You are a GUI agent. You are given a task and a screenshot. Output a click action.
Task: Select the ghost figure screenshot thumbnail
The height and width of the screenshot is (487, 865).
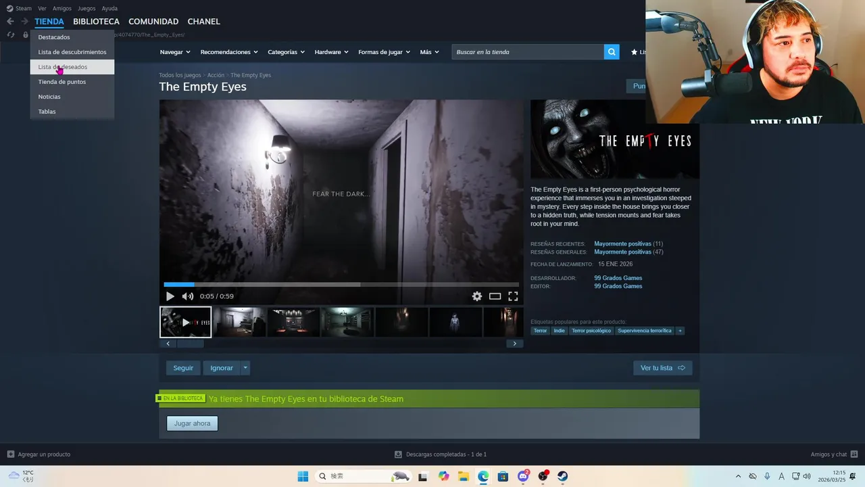click(x=455, y=322)
